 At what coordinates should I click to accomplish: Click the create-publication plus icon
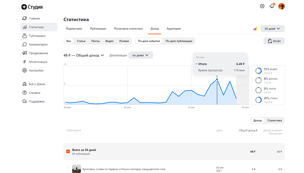tap(262, 6)
